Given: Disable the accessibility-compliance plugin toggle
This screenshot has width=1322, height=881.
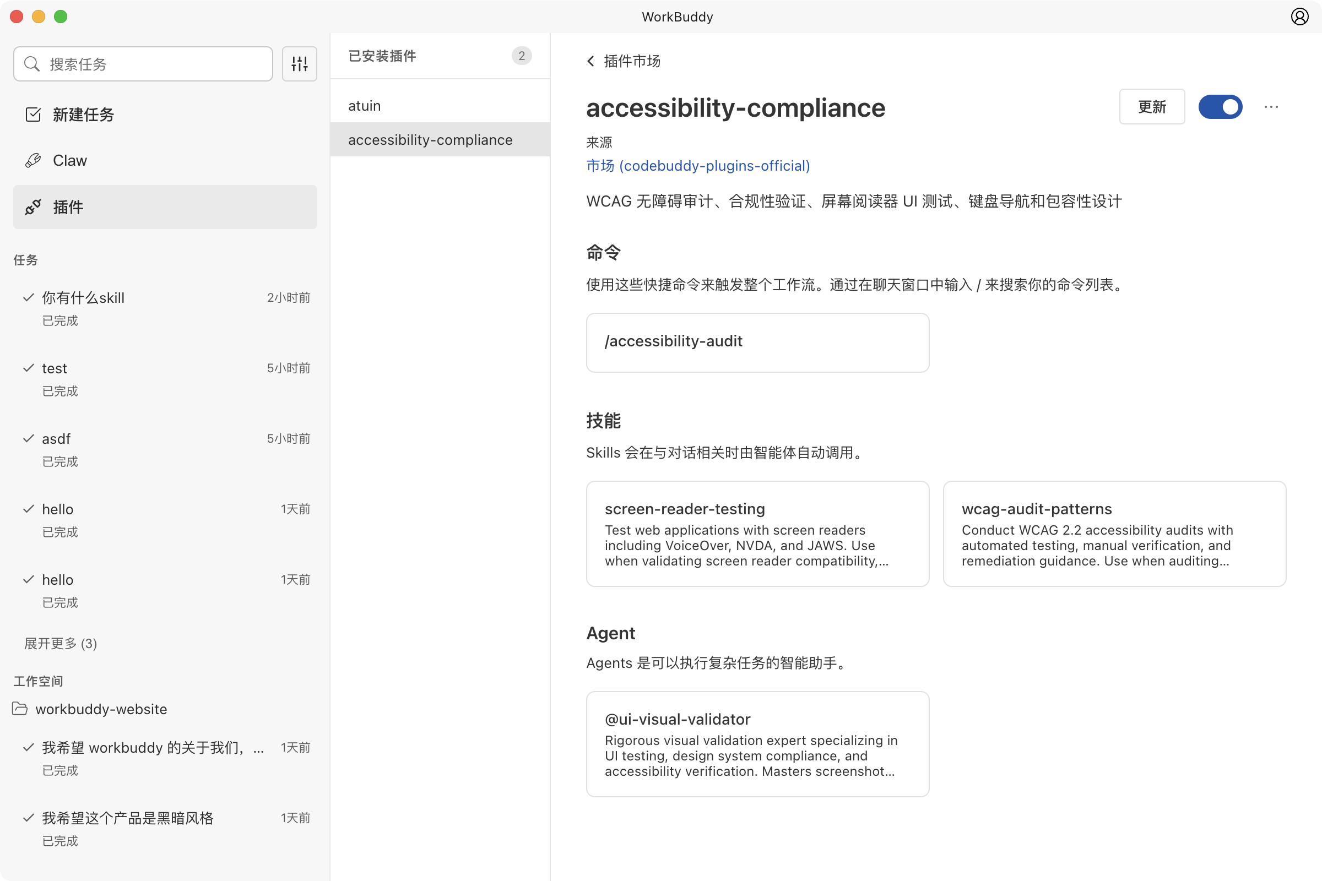Looking at the screenshot, I should click(x=1220, y=107).
